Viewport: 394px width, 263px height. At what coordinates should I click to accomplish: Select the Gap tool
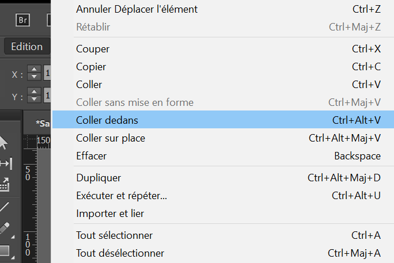click(5, 163)
